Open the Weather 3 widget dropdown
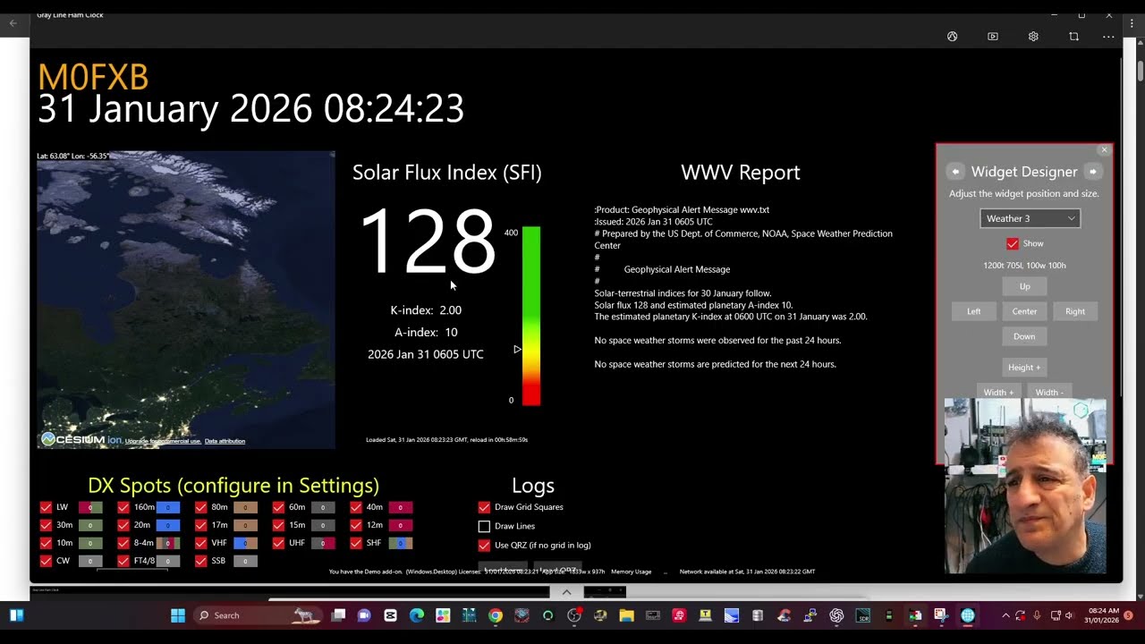 click(1030, 218)
